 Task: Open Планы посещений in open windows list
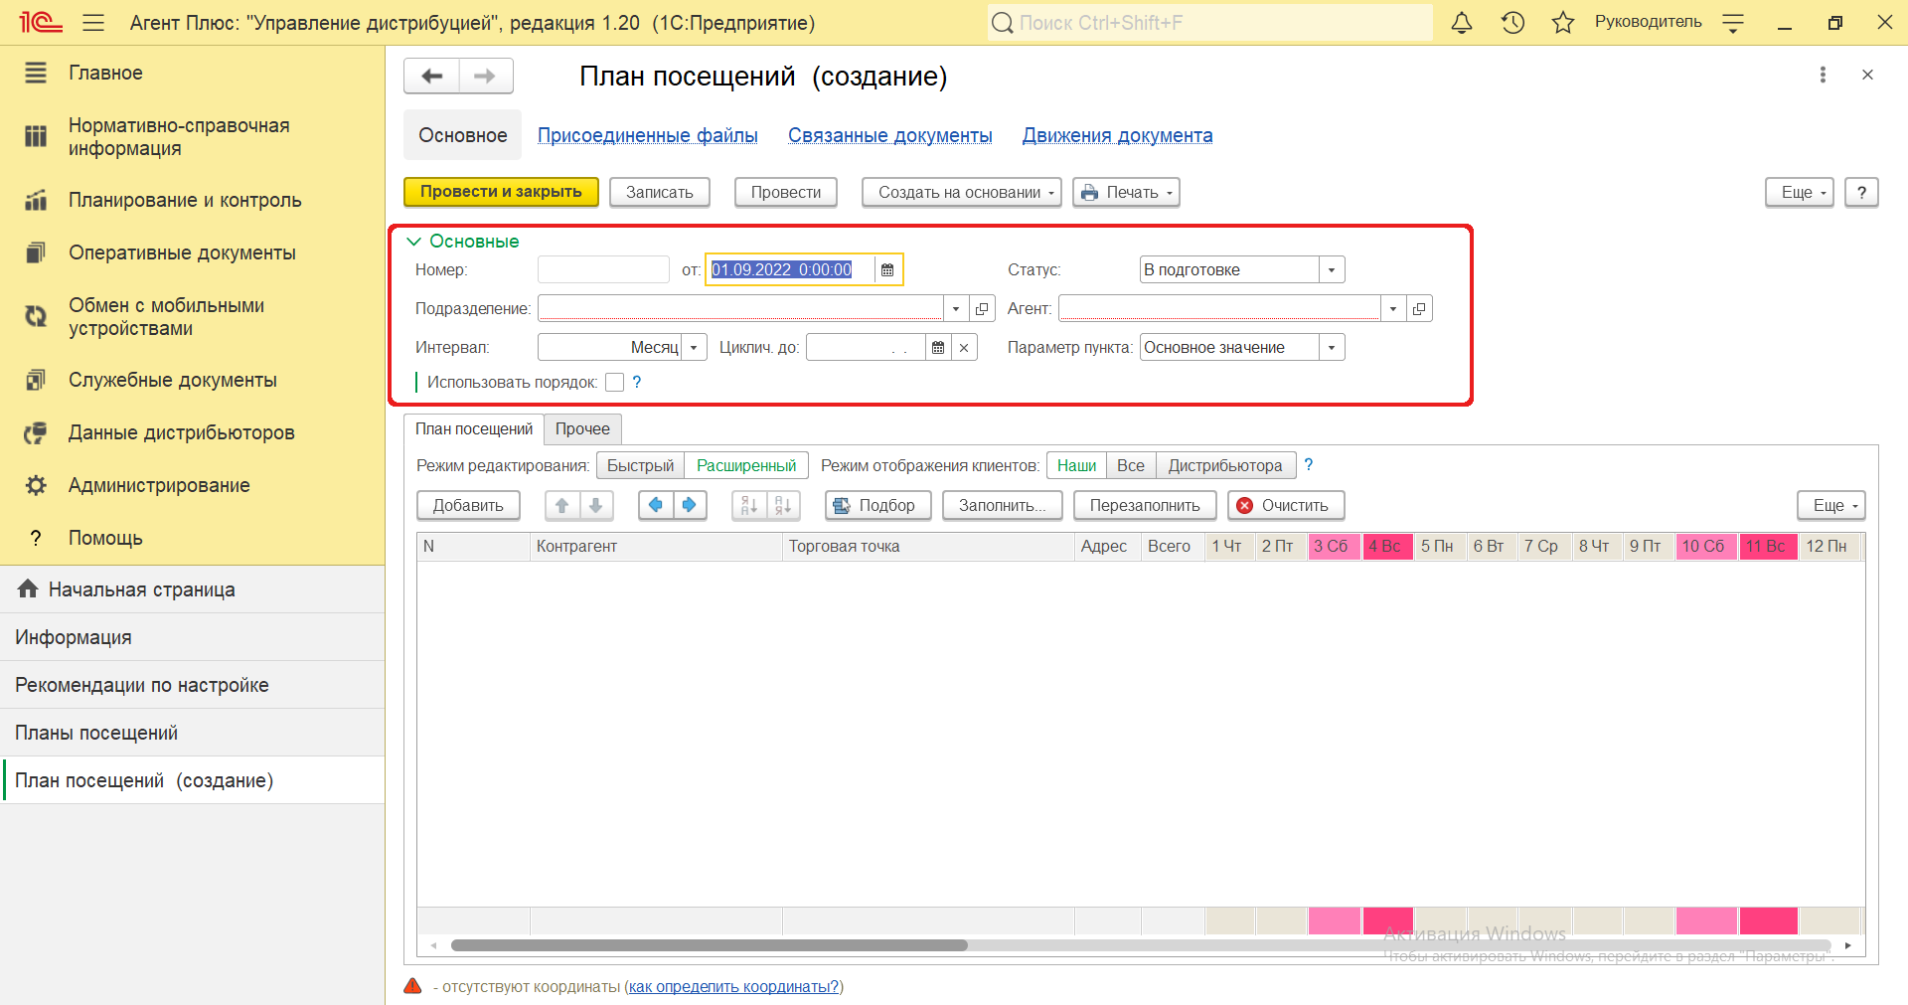coord(192,733)
